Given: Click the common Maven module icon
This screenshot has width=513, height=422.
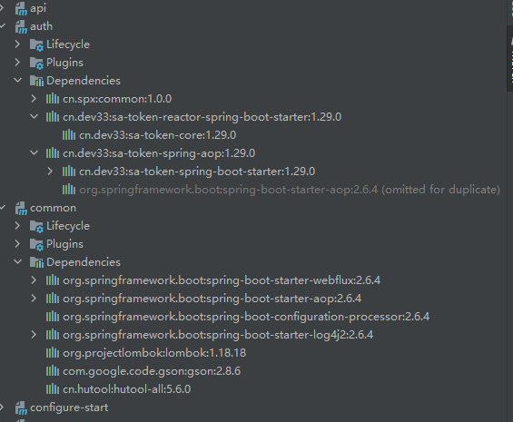Looking at the screenshot, I should [x=21, y=209].
